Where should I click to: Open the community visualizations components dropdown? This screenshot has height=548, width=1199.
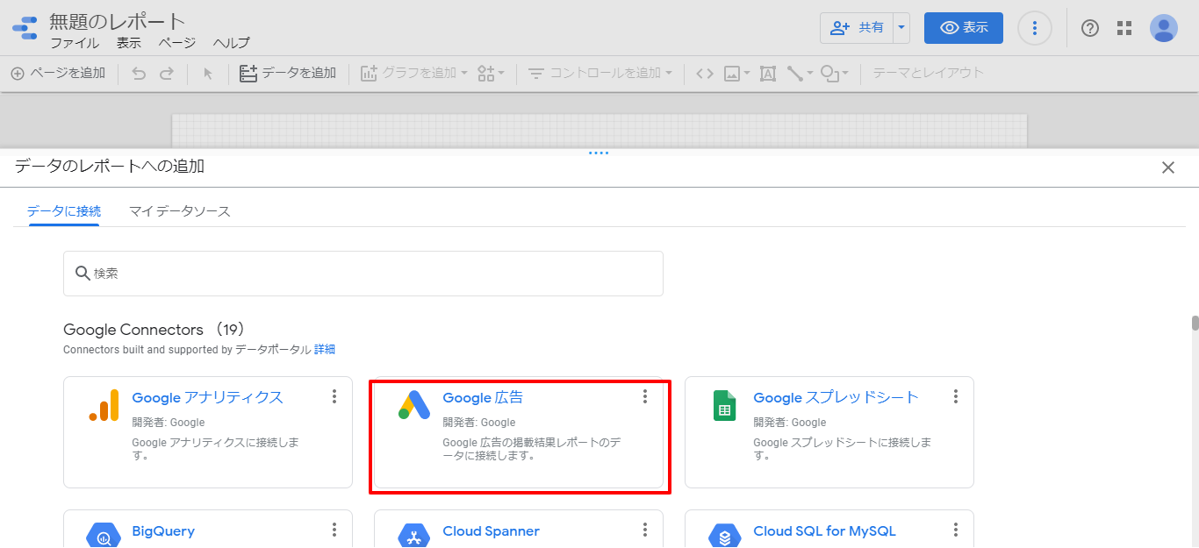pos(491,74)
